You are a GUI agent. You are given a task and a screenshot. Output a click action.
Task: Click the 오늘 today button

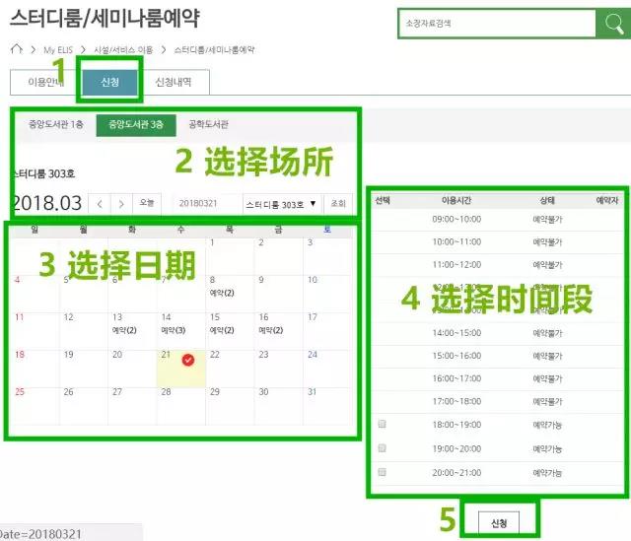pyautogui.click(x=147, y=203)
